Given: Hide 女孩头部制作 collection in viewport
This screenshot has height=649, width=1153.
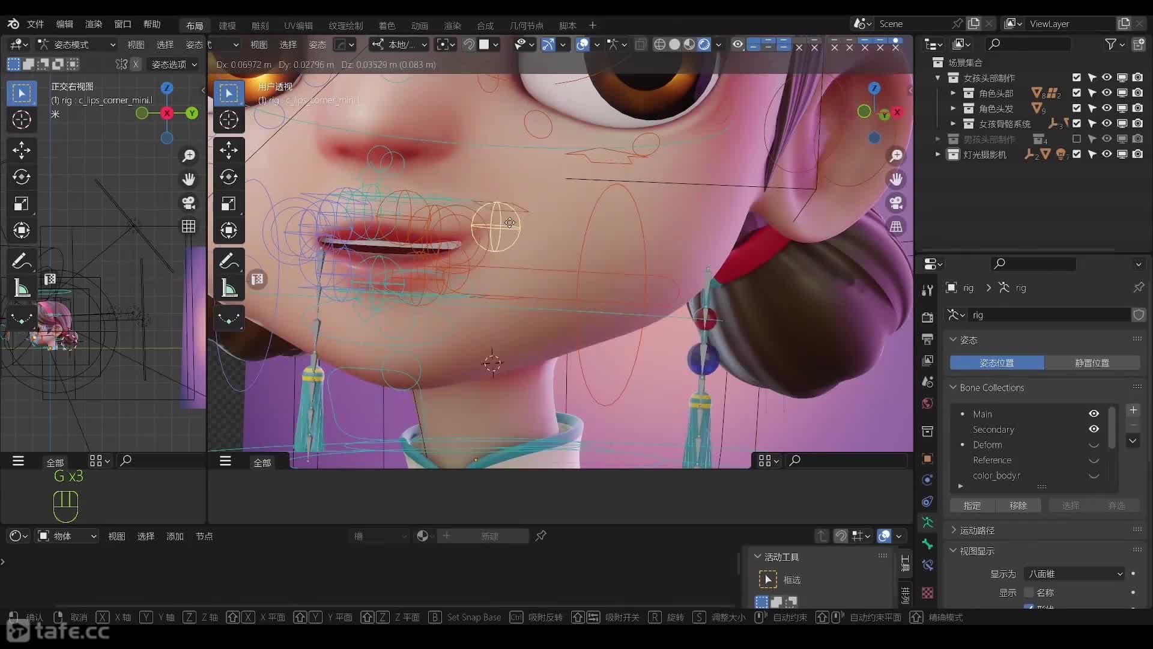Looking at the screenshot, I should [1107, 78].
